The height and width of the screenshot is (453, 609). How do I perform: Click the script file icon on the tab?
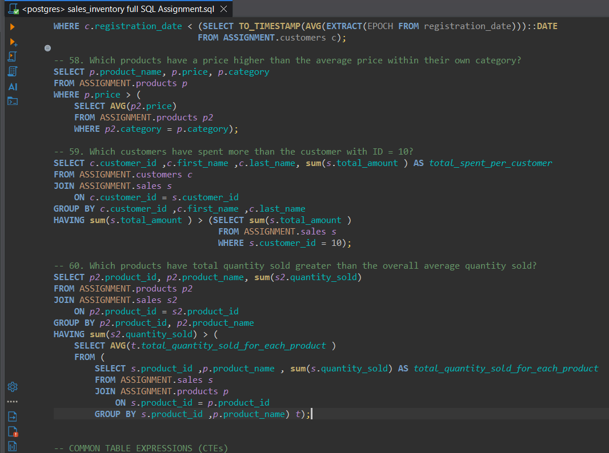(13, 9)
